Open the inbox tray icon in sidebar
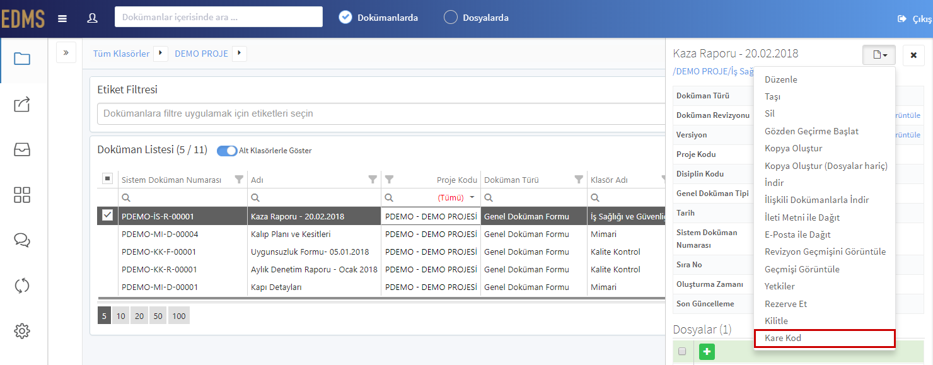 pyautogui.click(x=22, y=149)
